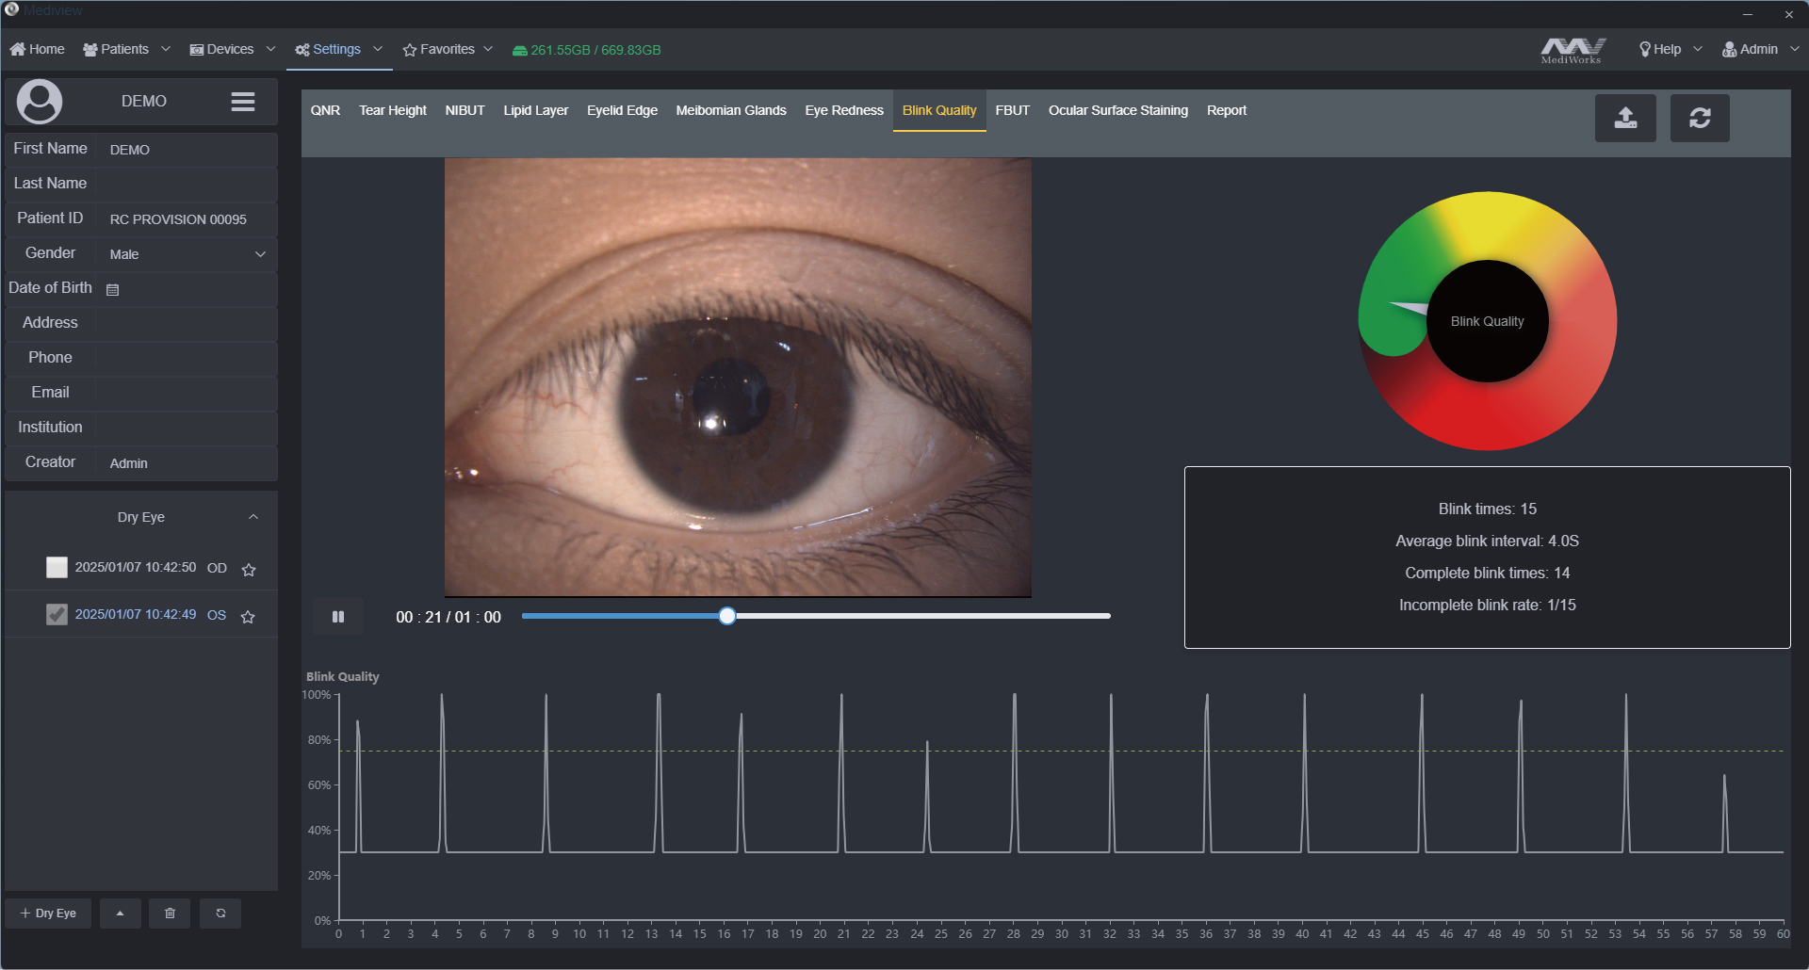Switch to the FBUT tab
Viewport: 1809px width, 970px height.
(x=1013, y=110)
